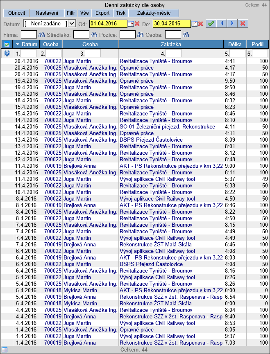Screen dimensions: 270x354
Task: Open calendar picker for Od date
Action: (131, 24)
